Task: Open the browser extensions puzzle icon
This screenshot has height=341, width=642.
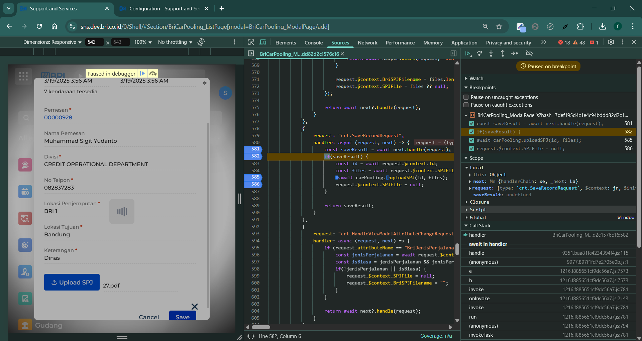Action: [x=580, y=26]
